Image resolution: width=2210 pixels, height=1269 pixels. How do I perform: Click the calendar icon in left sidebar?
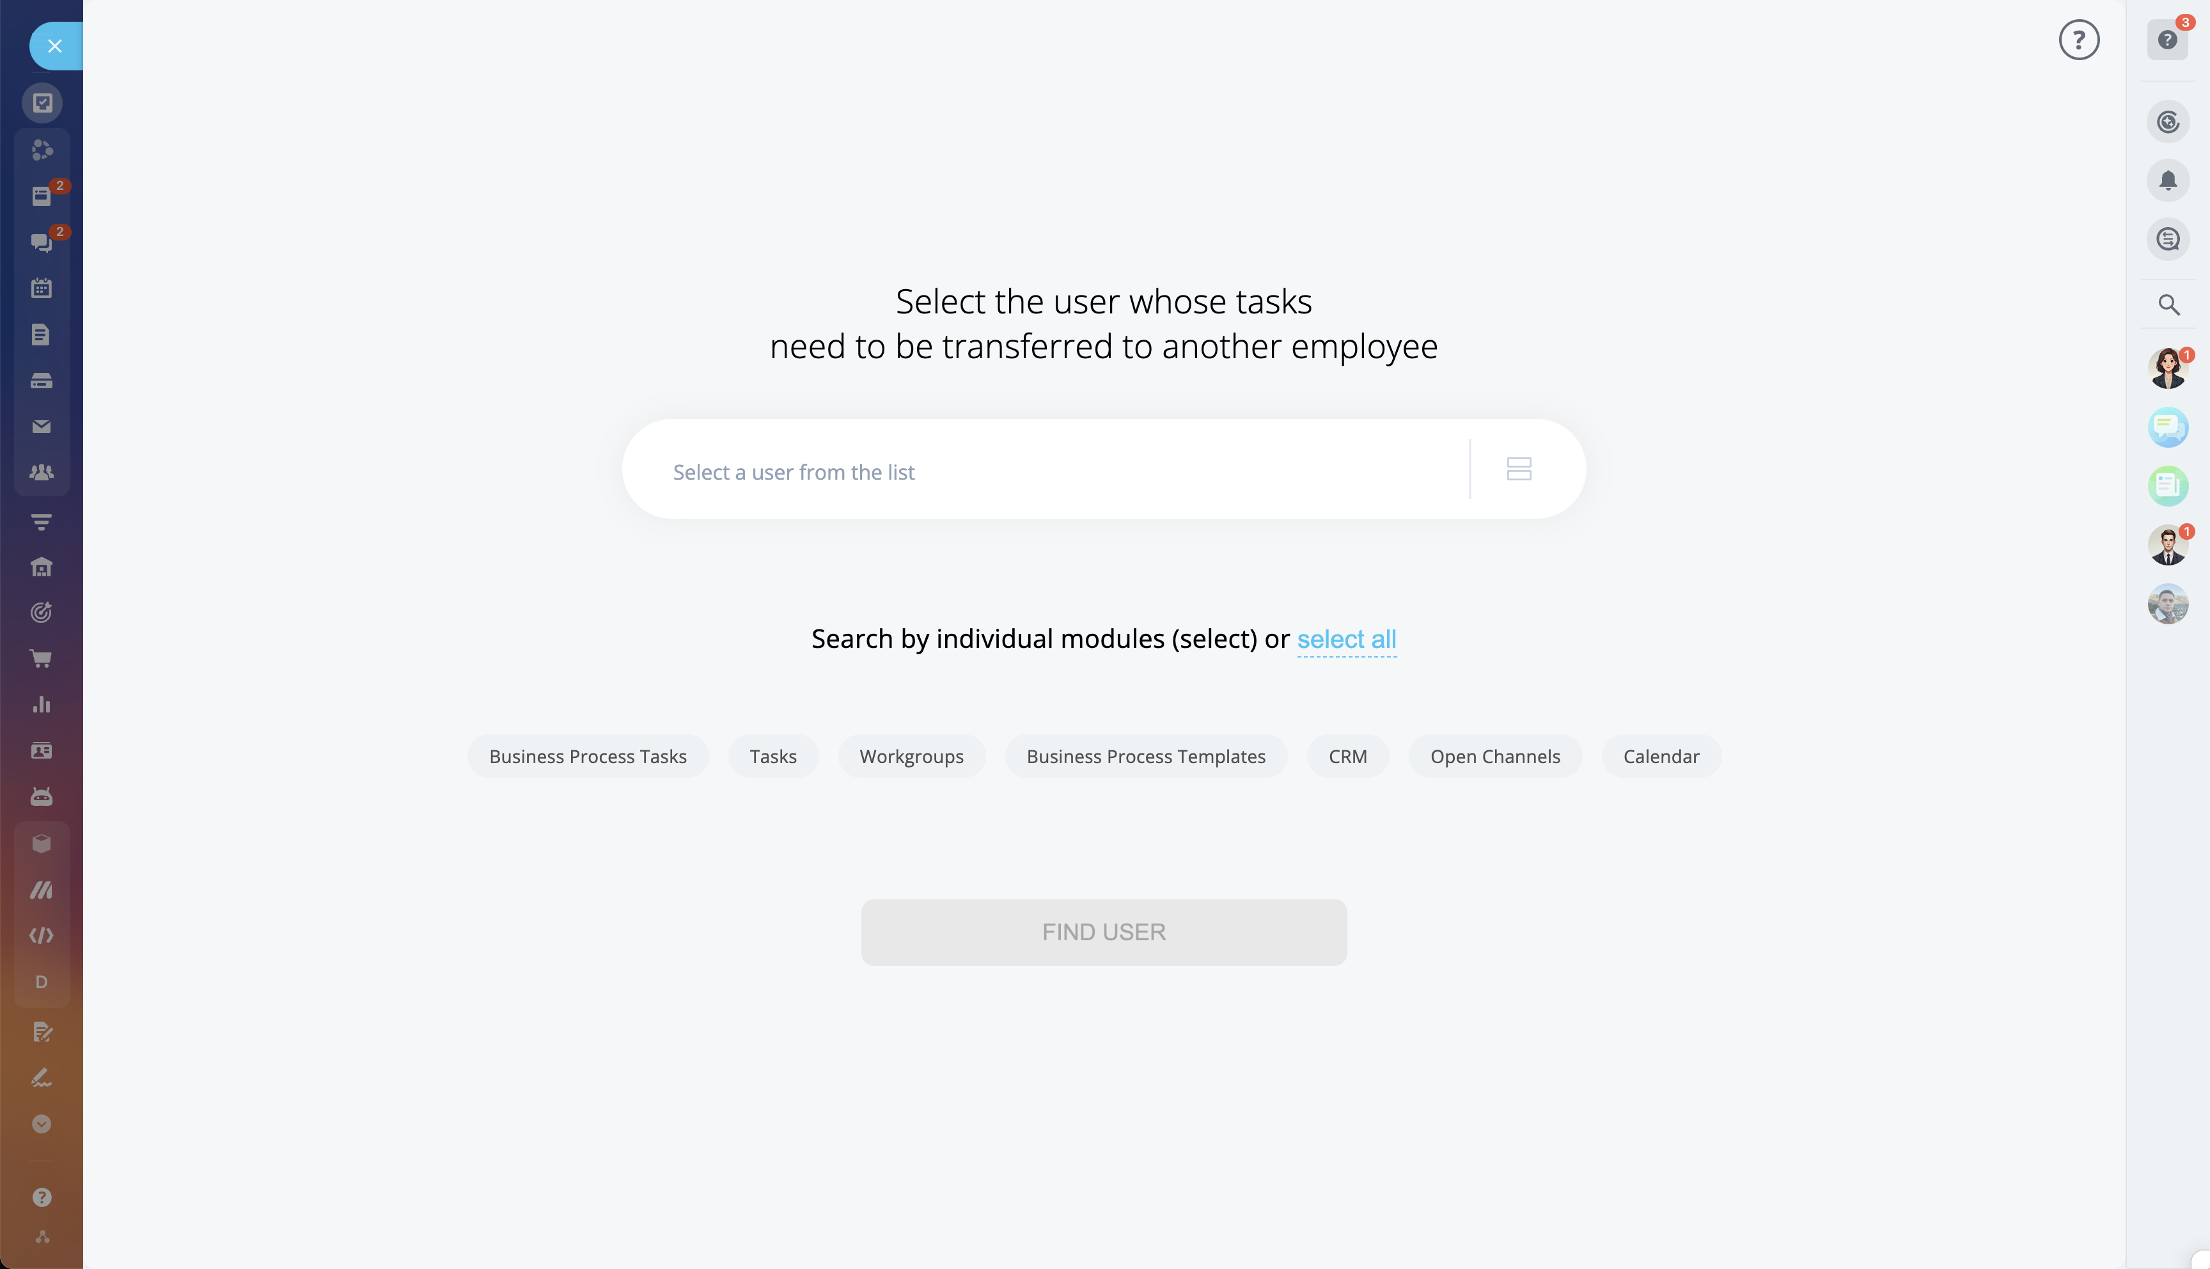click(x=41, y=288)
